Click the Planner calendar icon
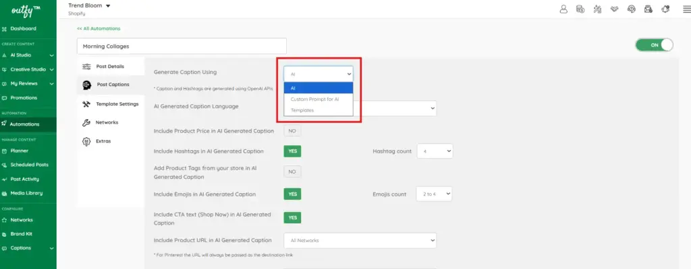Screen dimensions: 691x269 pos(5,151)
